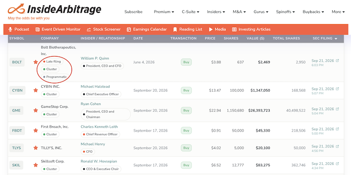The height and width of the screenshot is (175, 351).
Task: Open external link icon for SKIL filing
Action: [x=337, y=164]
